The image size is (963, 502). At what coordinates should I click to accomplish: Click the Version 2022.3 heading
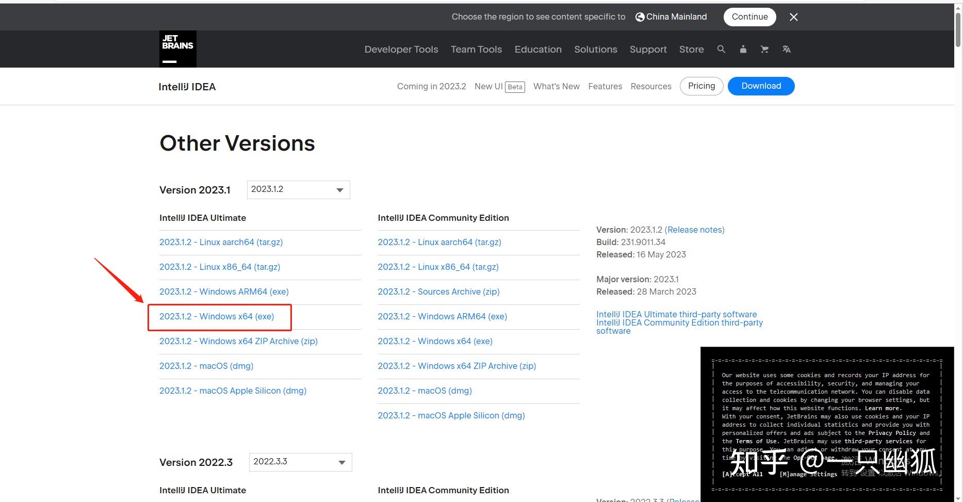(196, 462)
